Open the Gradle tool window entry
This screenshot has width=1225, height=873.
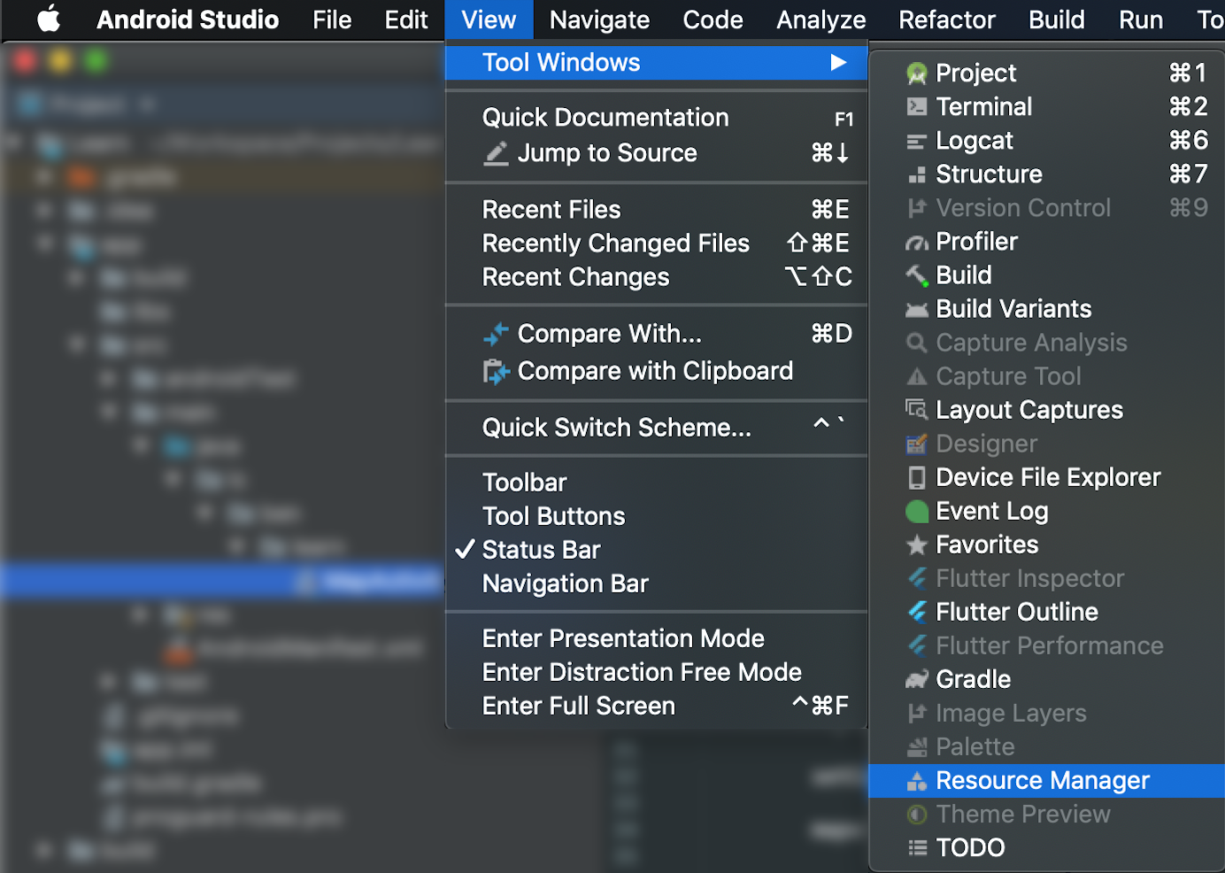[x=1047, y=679]
